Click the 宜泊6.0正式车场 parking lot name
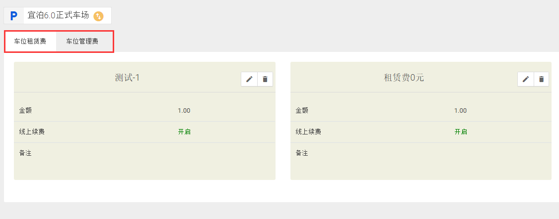 click(x=58, y=15)
